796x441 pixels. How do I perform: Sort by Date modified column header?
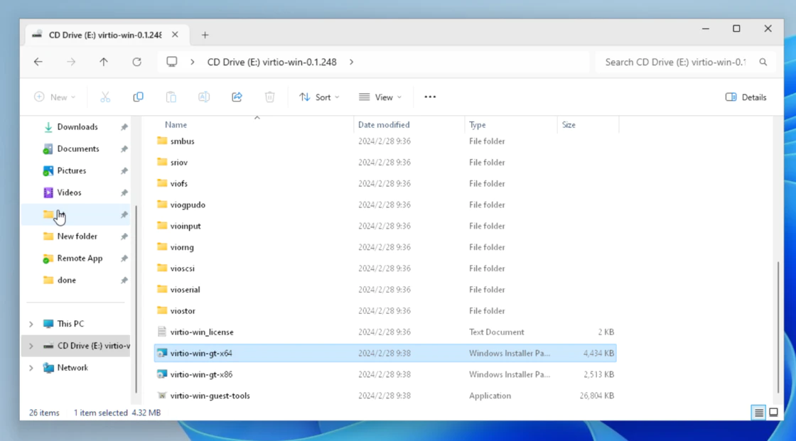384,125
